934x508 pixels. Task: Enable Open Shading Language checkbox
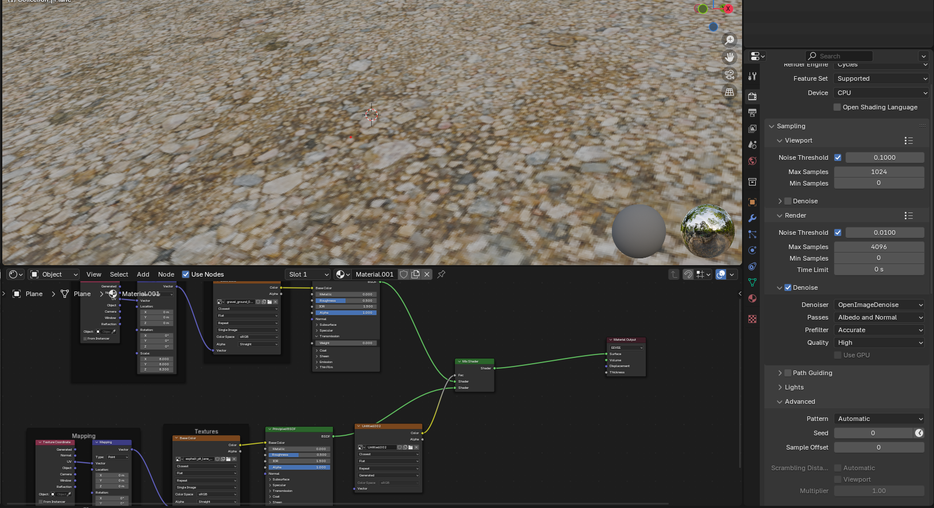[x=837, y=107]
